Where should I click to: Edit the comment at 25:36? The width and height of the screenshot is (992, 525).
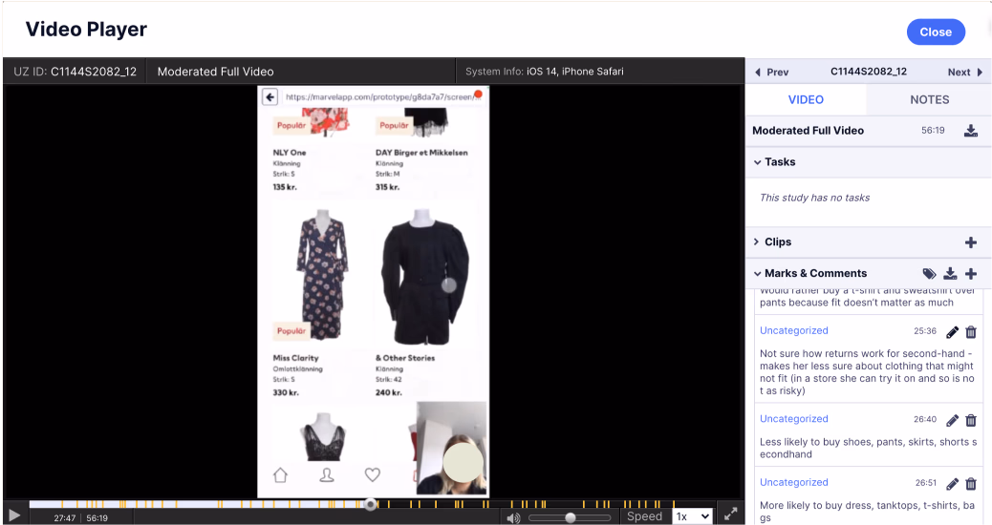tap(952, 331)
